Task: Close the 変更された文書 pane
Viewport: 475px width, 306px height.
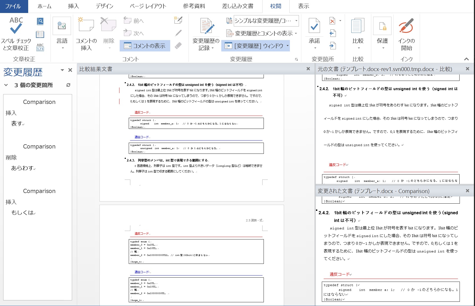Action: coord(468,191)
